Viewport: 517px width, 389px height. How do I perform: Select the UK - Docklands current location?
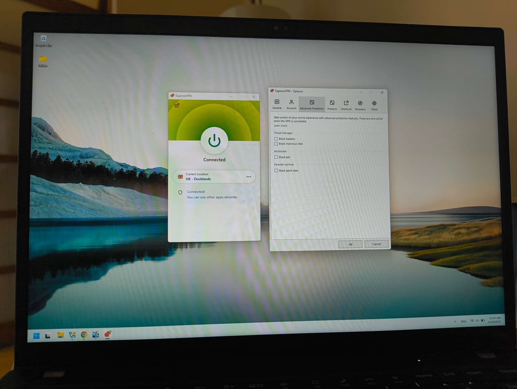214,177
